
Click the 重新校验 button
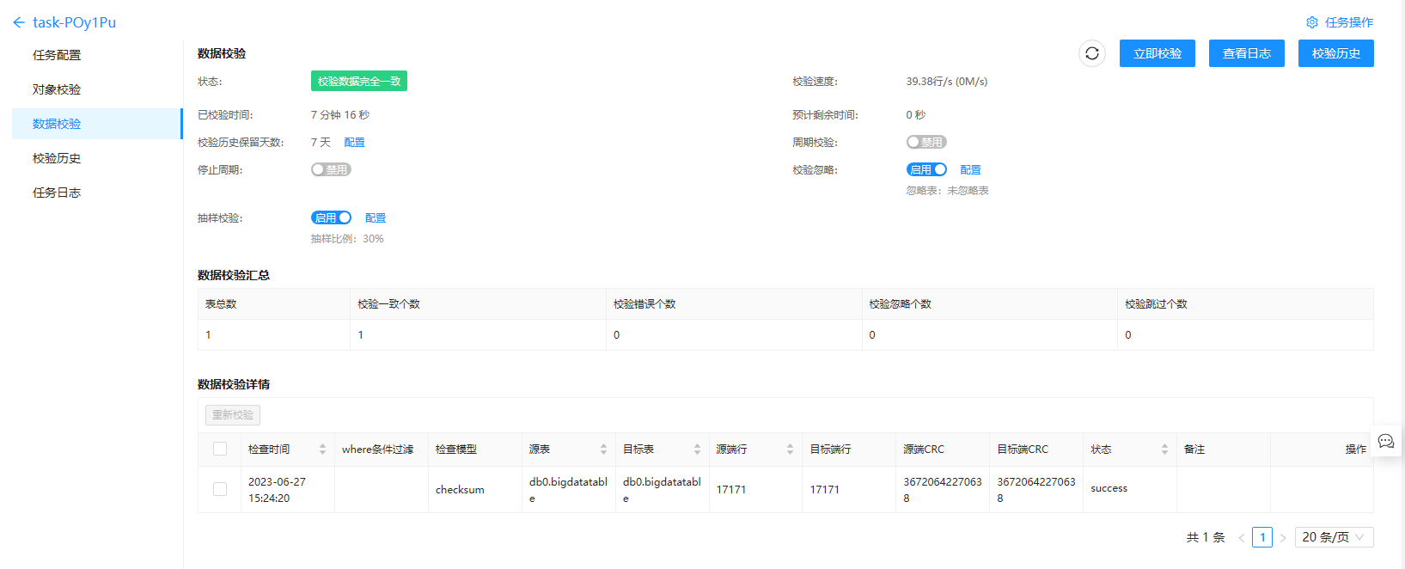(233, 414)
